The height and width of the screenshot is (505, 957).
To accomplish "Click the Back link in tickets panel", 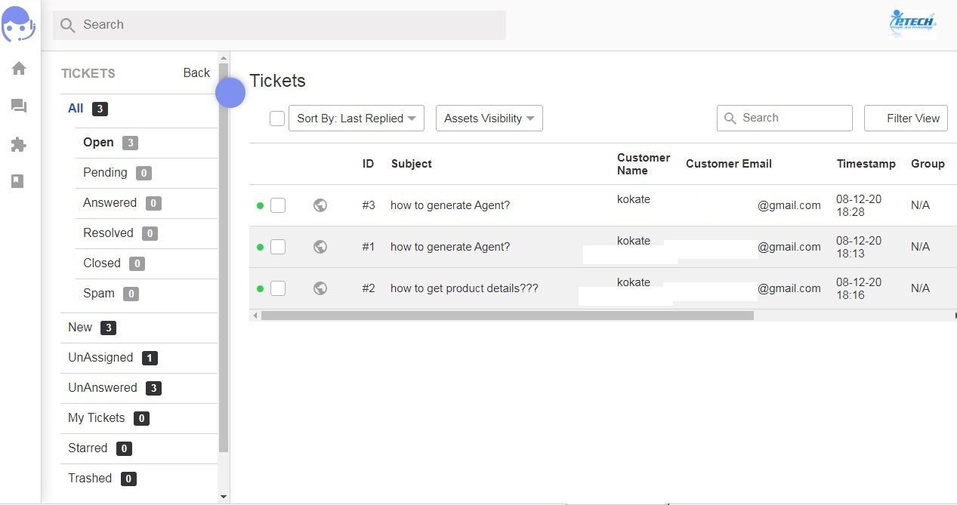I will [196, 73].
